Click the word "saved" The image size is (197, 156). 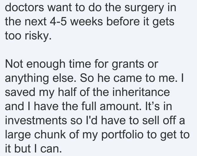(x=20, y=92)
